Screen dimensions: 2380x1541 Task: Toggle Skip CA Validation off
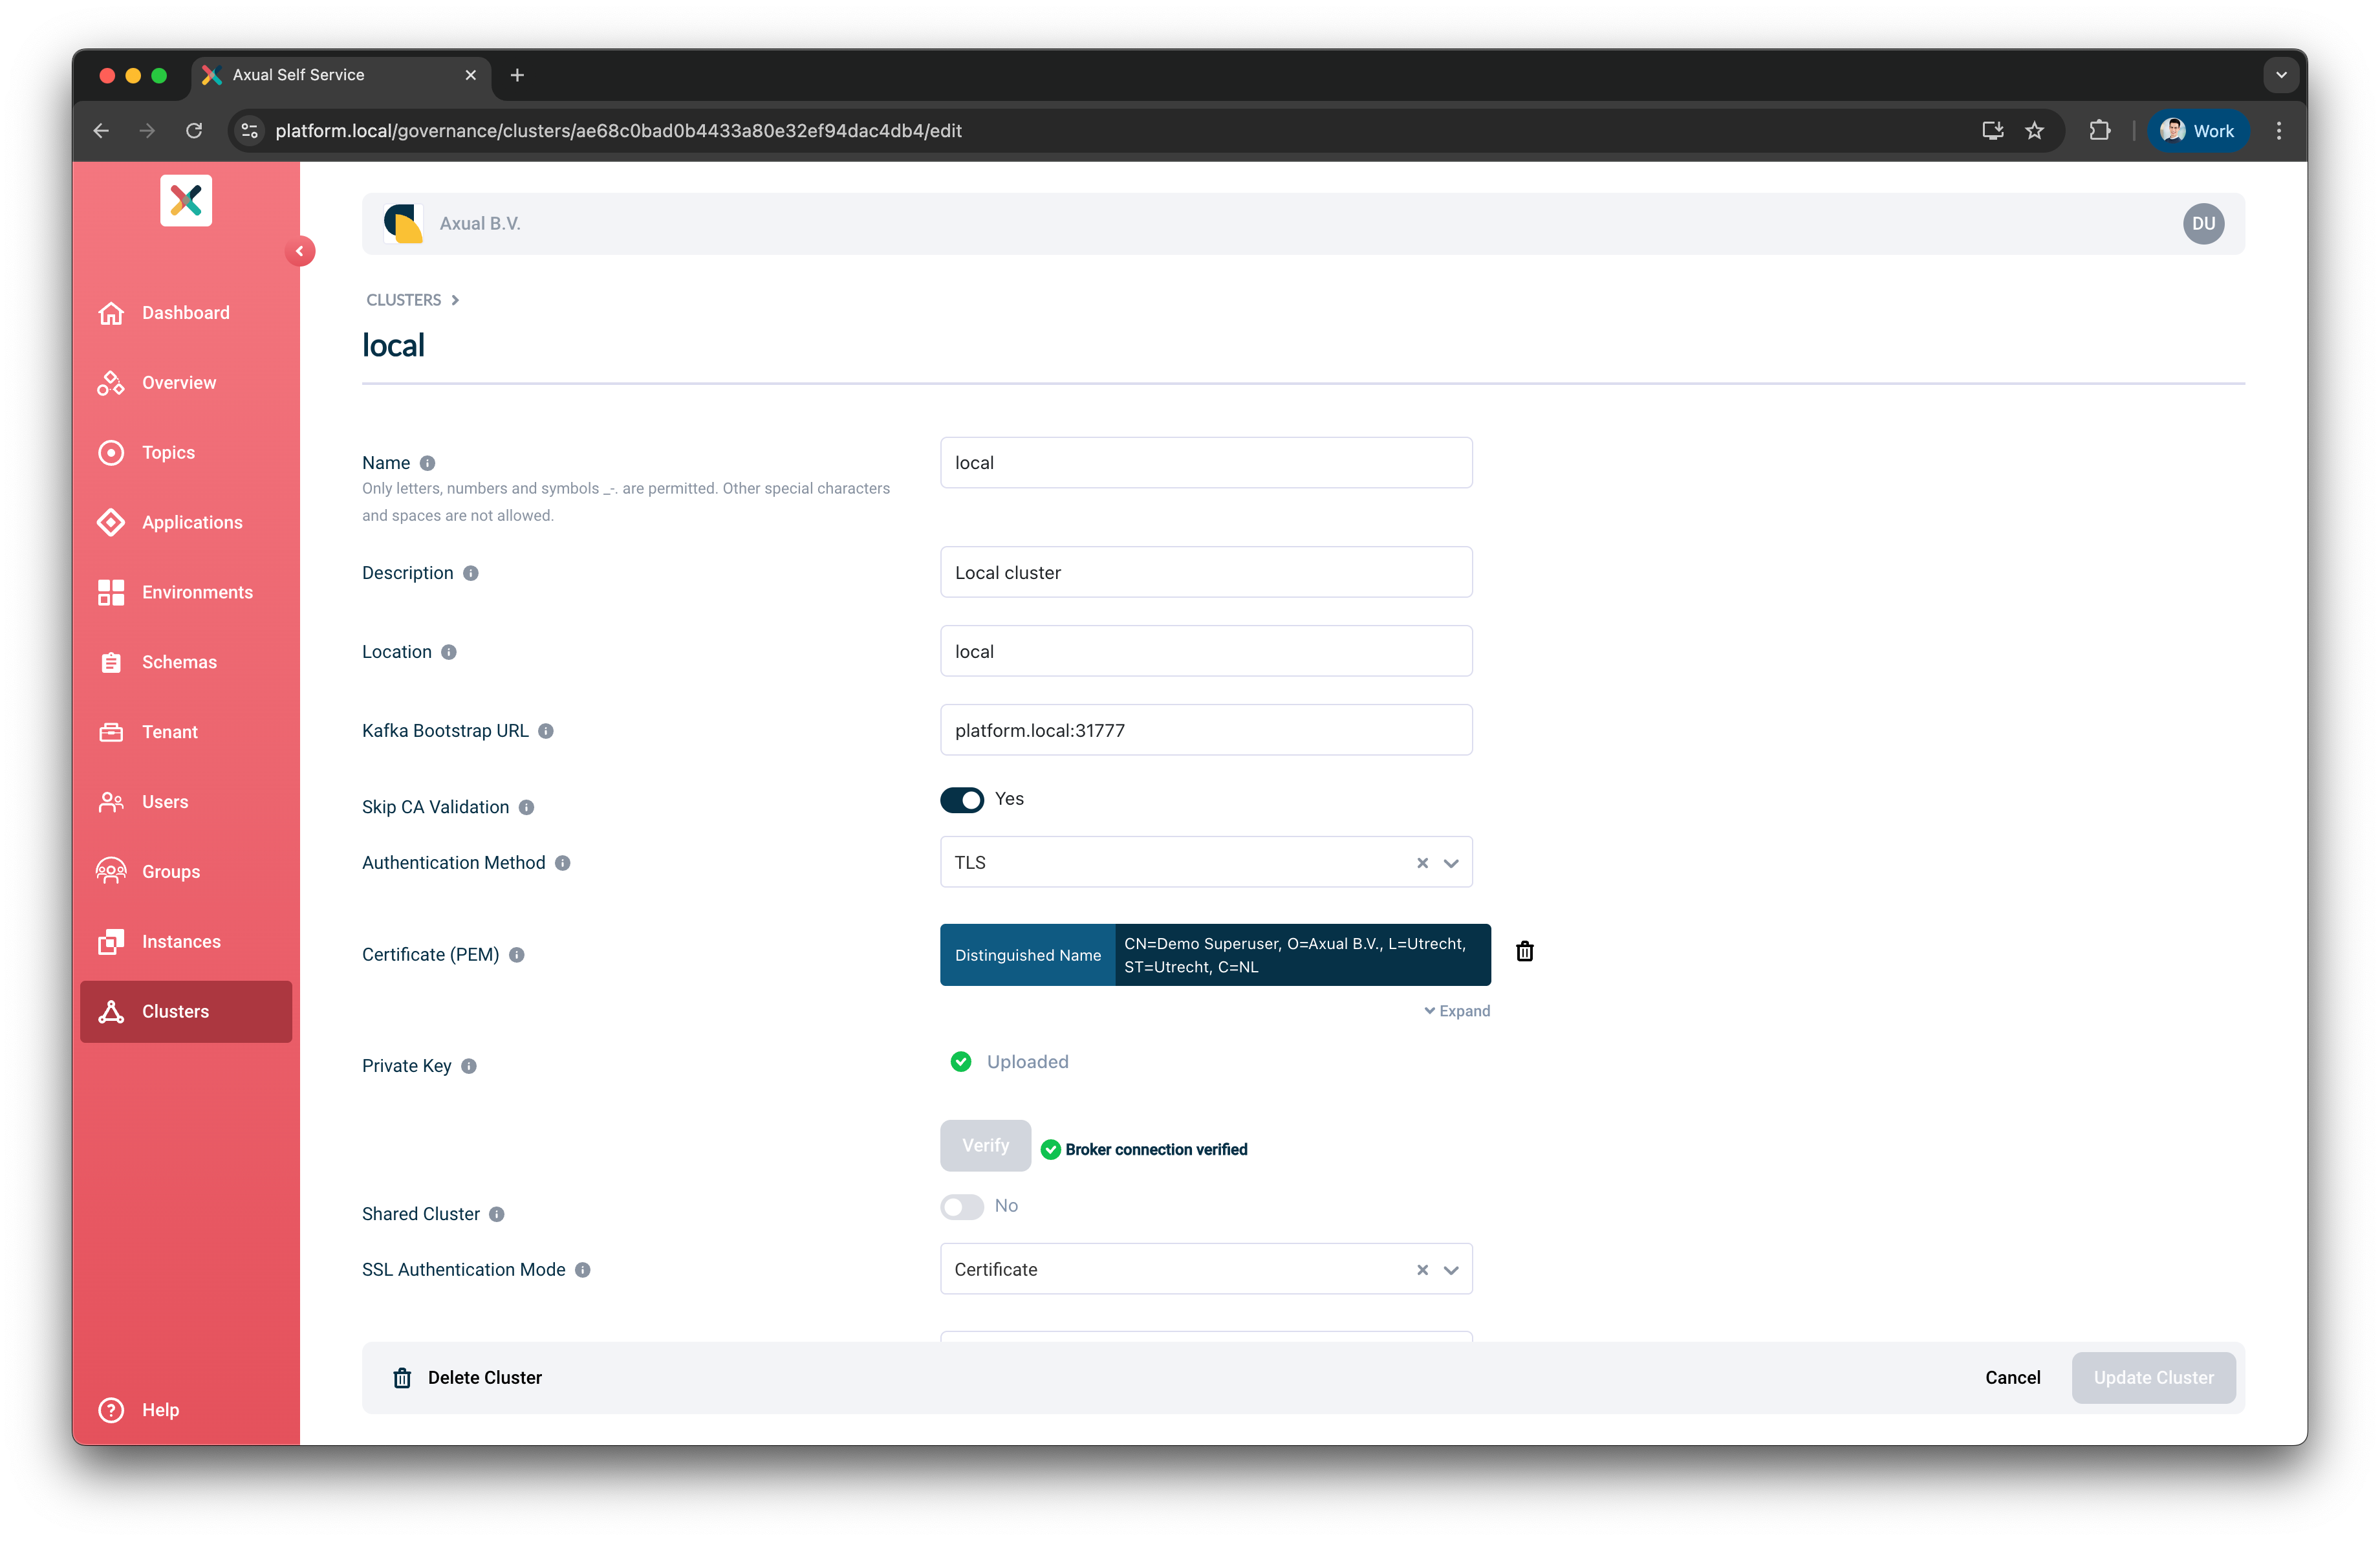coord(962,800)
